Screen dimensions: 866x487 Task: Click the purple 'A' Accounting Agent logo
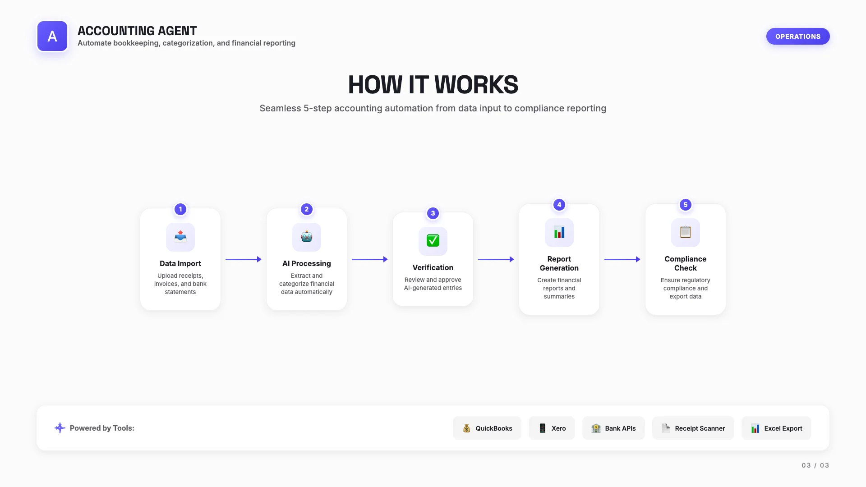pyautogui.click(x=52, y=36)
